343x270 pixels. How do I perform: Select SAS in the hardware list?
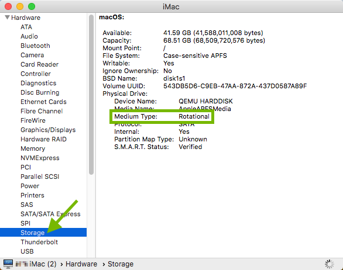point(27,205)
